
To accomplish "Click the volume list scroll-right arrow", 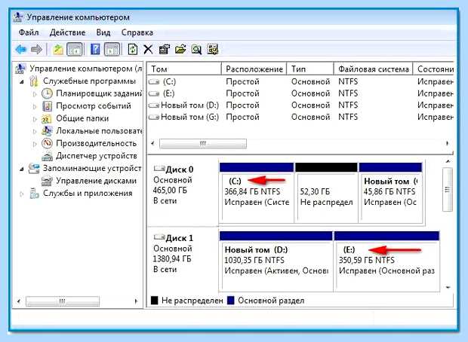I will (448, 143).
